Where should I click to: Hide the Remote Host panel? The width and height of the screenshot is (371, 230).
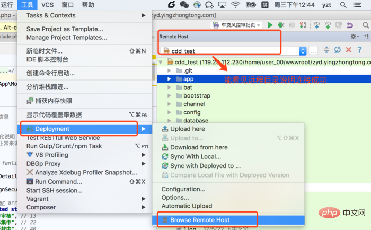(366, 37)
